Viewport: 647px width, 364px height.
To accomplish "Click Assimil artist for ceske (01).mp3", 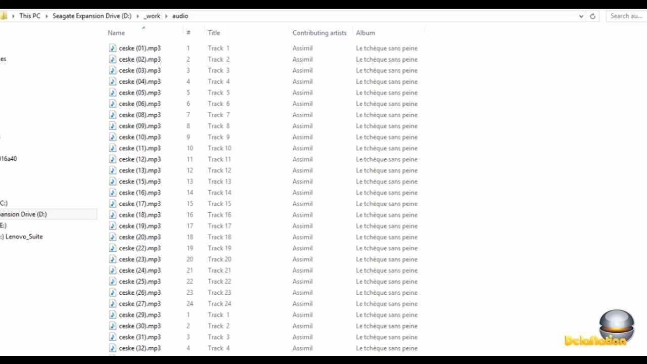I will pos(302,48).
